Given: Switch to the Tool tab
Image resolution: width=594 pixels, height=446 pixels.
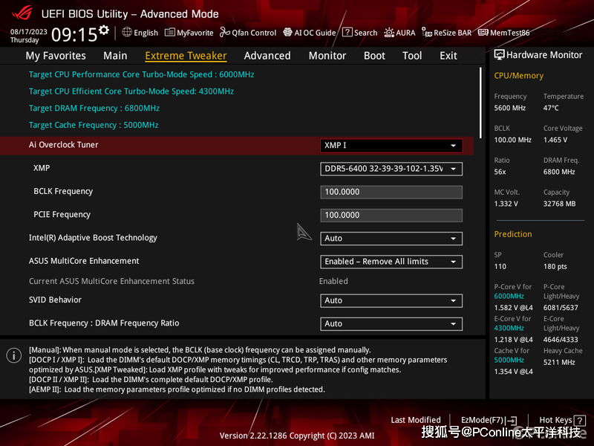Looking at the screenshot, I should tap(412, 56).
